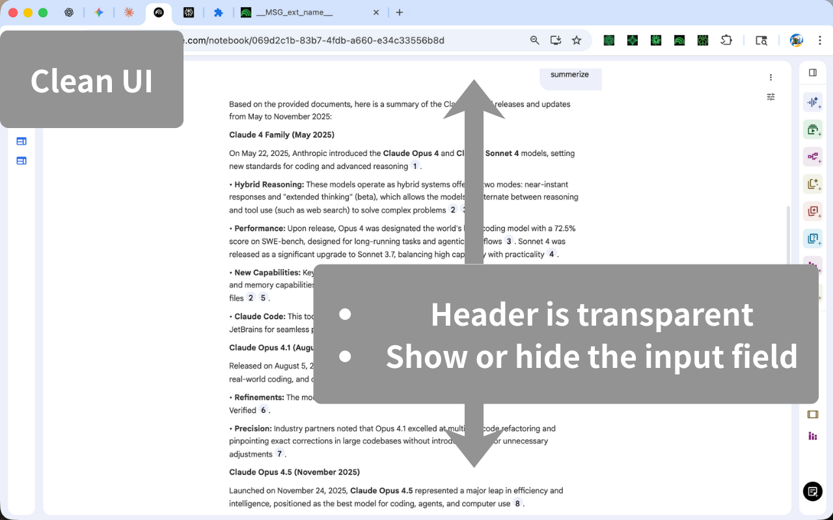
Task: Open the purple bar-chart icon in Studio
Action: point(813,435)
